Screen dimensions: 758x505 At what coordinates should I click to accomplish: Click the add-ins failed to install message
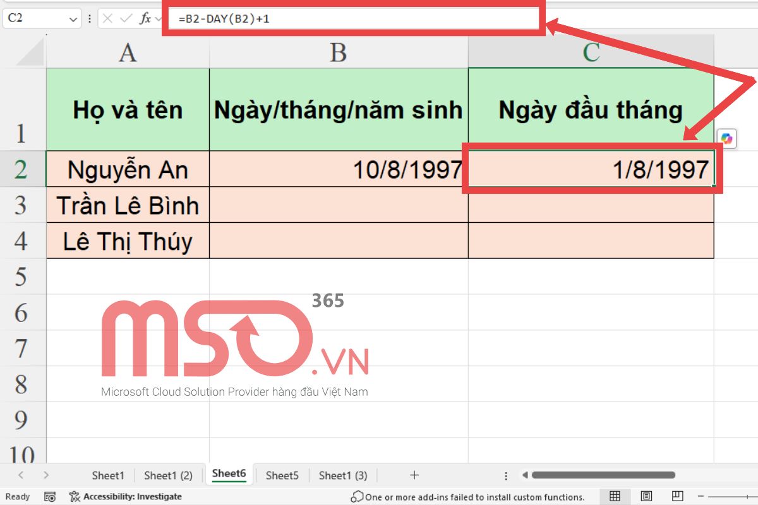(x=467, y=497)
